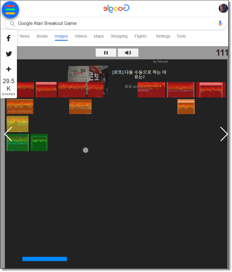The image size is (232, 272).
Task: Open search Settings
Action: coord(163,36)
